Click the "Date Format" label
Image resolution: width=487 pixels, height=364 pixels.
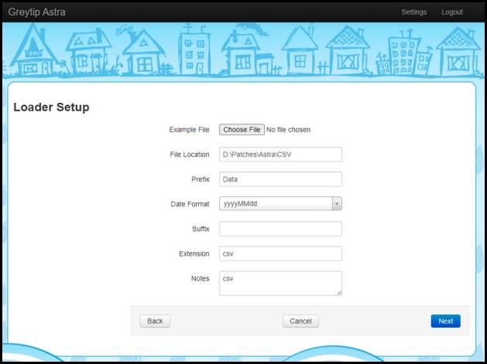click(190, 204)
